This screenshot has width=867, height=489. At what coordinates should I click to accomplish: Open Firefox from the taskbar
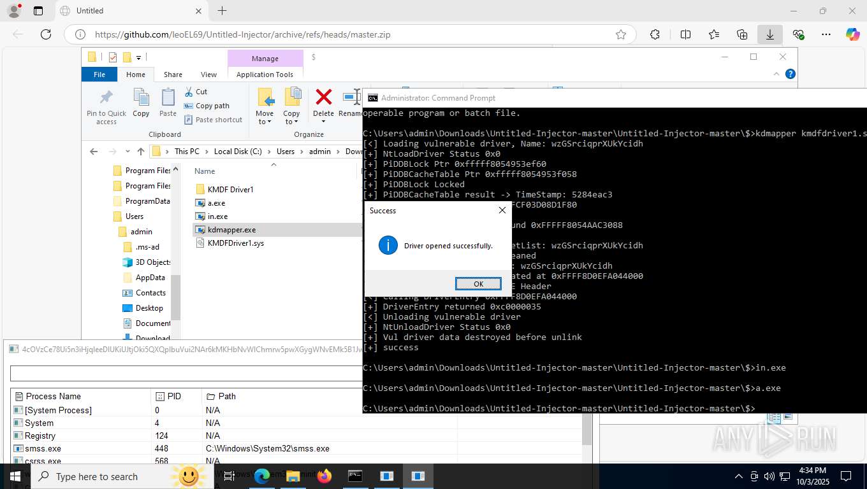(x=324, y=476)
